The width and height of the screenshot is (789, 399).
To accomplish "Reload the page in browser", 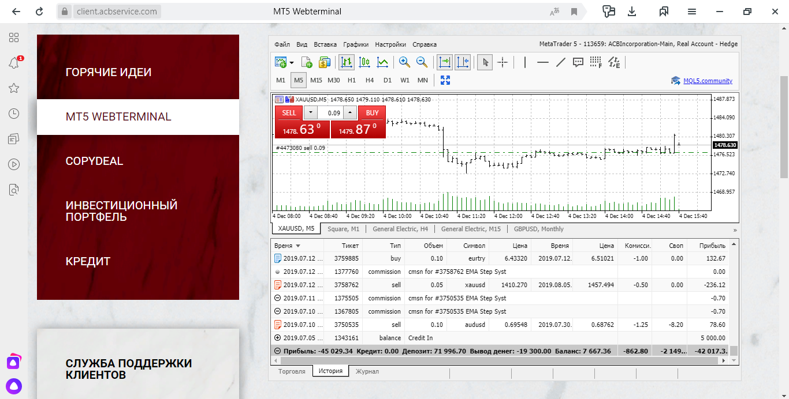I will pyautogui.click(x=39, y=12).
